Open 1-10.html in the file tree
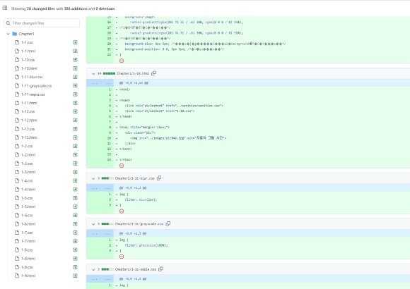 pyautogui.click(x=29, y=68)
